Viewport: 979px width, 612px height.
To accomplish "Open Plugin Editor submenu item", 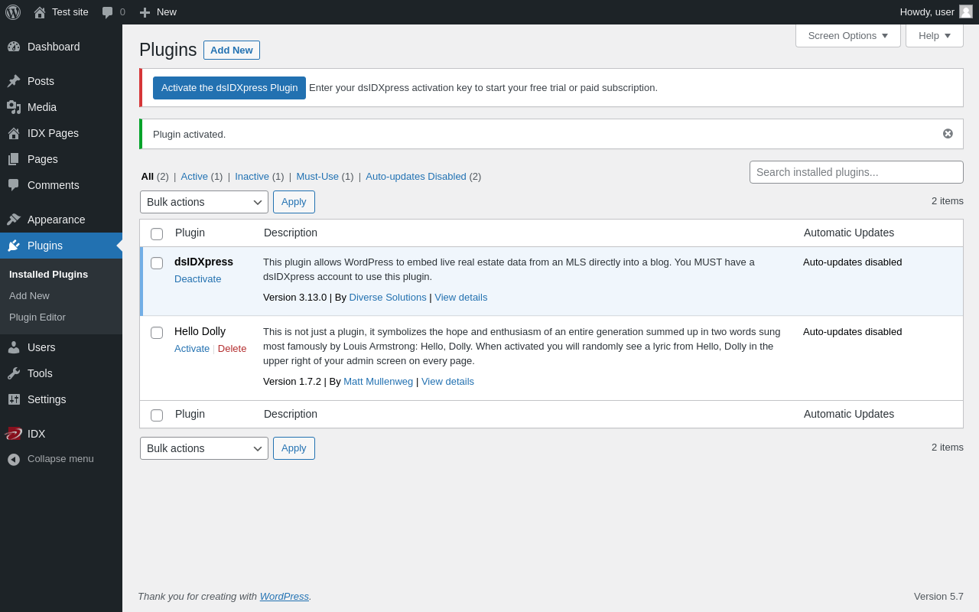I will pos(37,317).
